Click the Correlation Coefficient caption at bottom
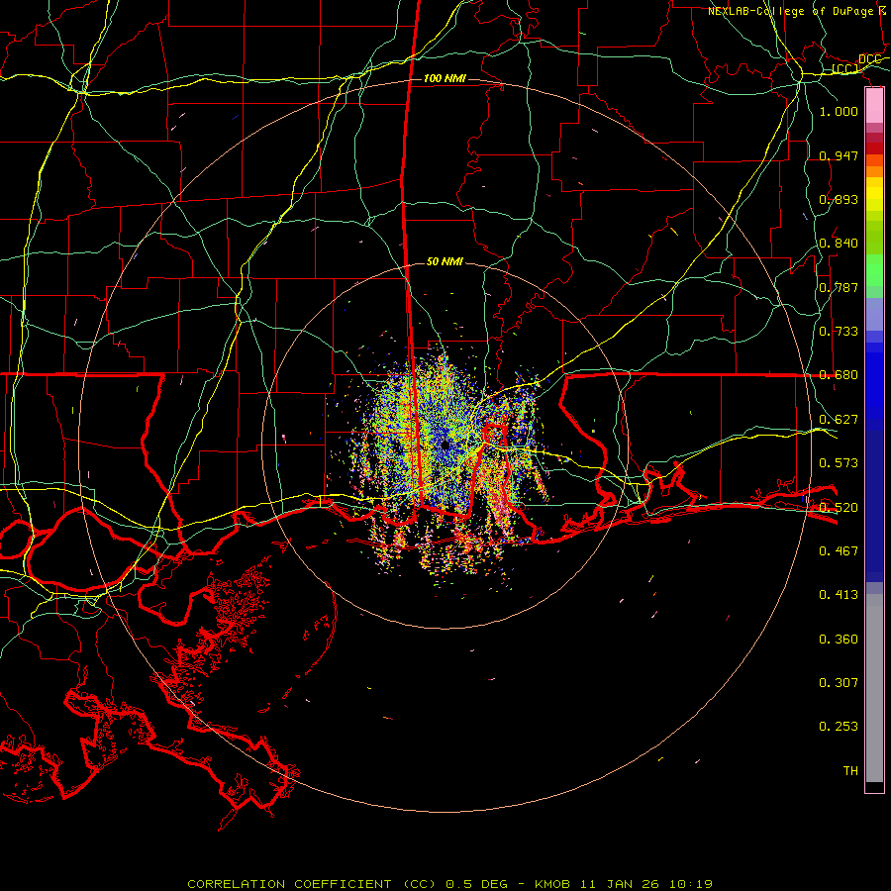Image resolution: width=891 pixels, height=891 pixels. [x=450, y=884]
